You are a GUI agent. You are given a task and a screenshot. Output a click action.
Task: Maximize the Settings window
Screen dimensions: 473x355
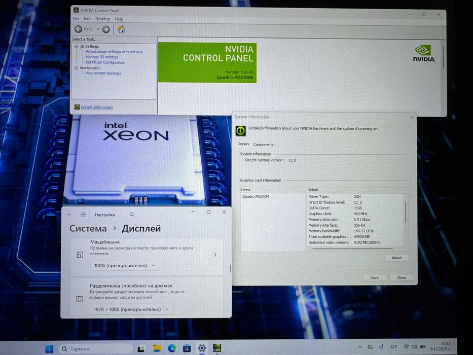click(x=208, y=212)
